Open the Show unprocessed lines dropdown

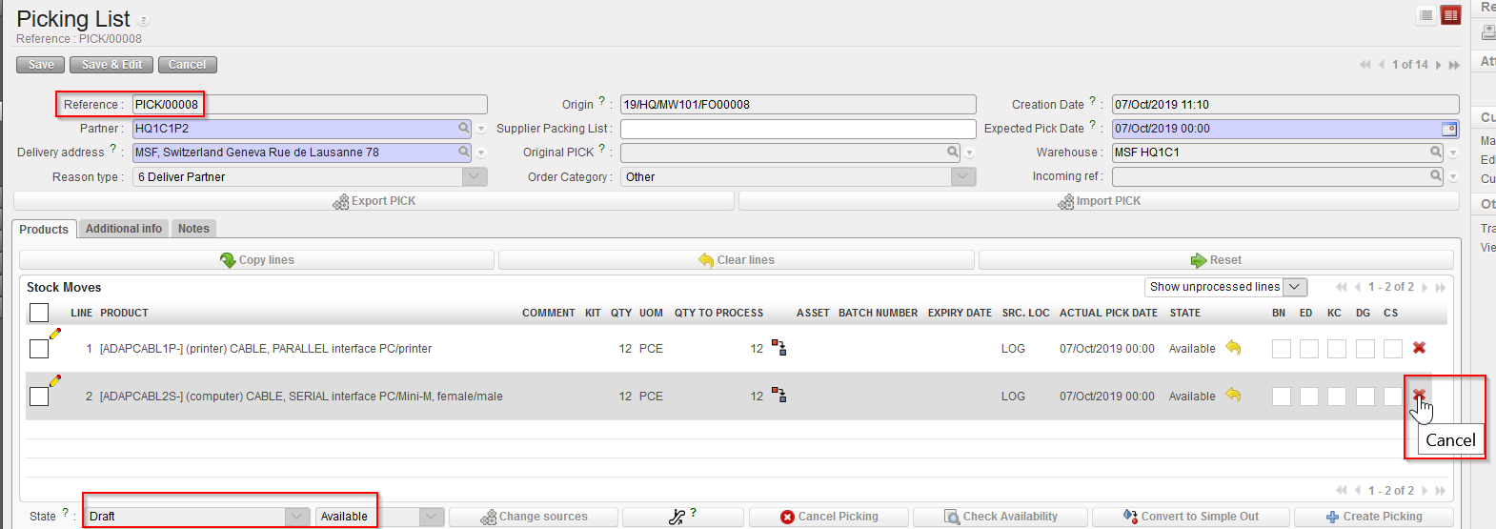pos(1294,287)
